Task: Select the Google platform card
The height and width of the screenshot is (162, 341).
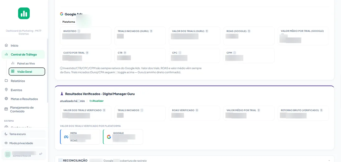Action: point(123,137)
